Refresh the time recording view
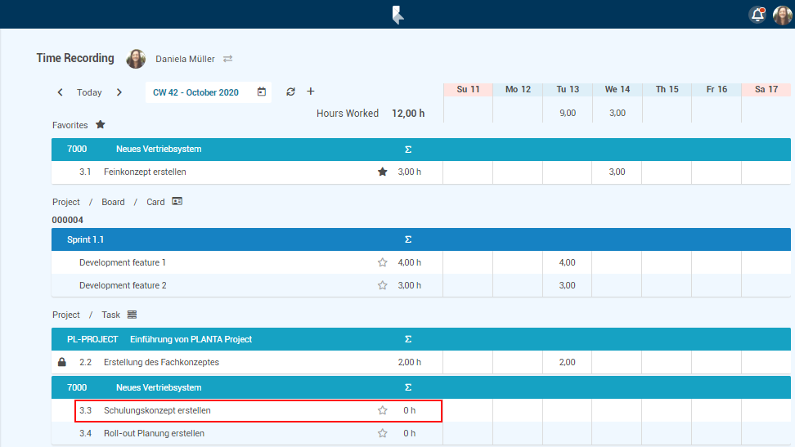This screenshot has width=795, height=447. (290, 92)
